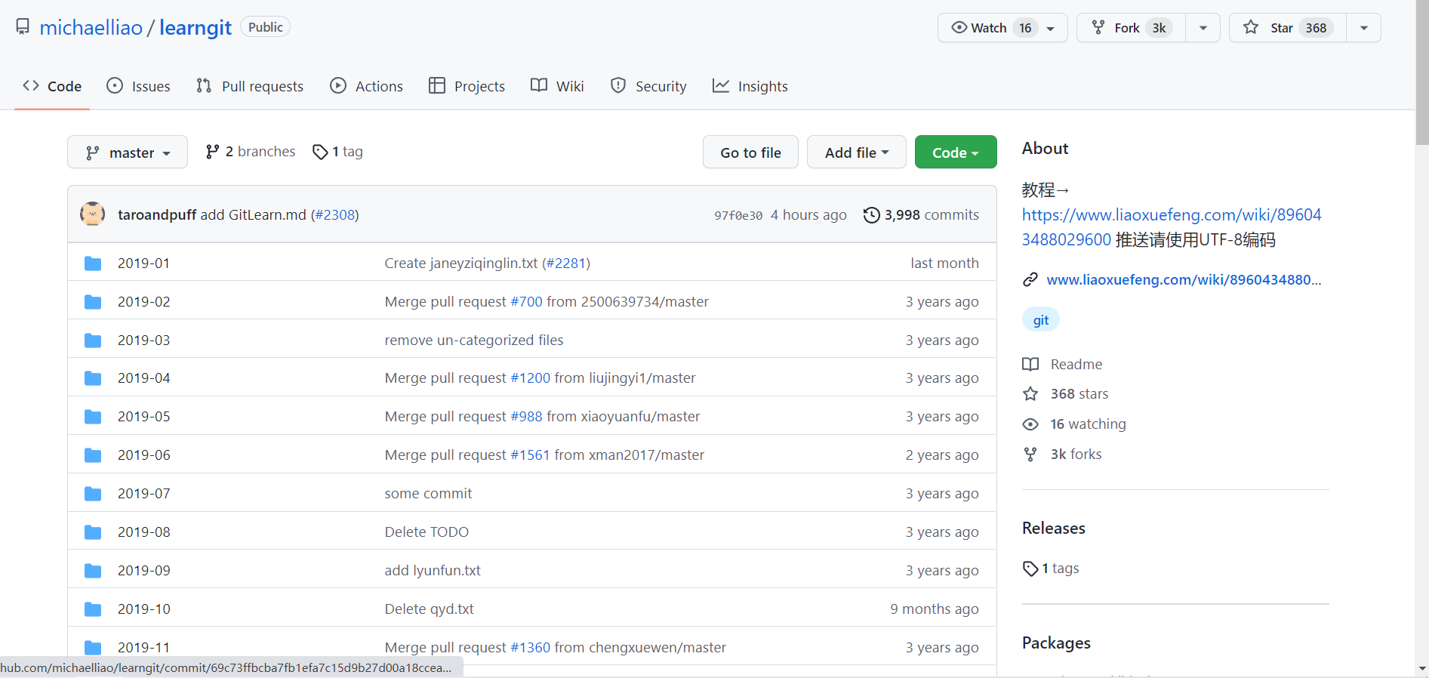This screenshot has width=1429, height=678.
Task: Switch to the Code tab
Action: [52, 86]
